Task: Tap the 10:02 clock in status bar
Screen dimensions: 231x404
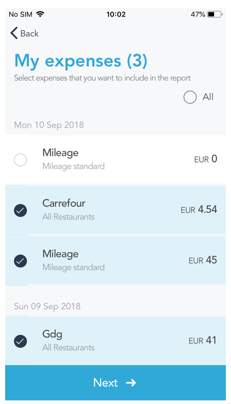Action: pyautogui.click(x=116, y=14)
